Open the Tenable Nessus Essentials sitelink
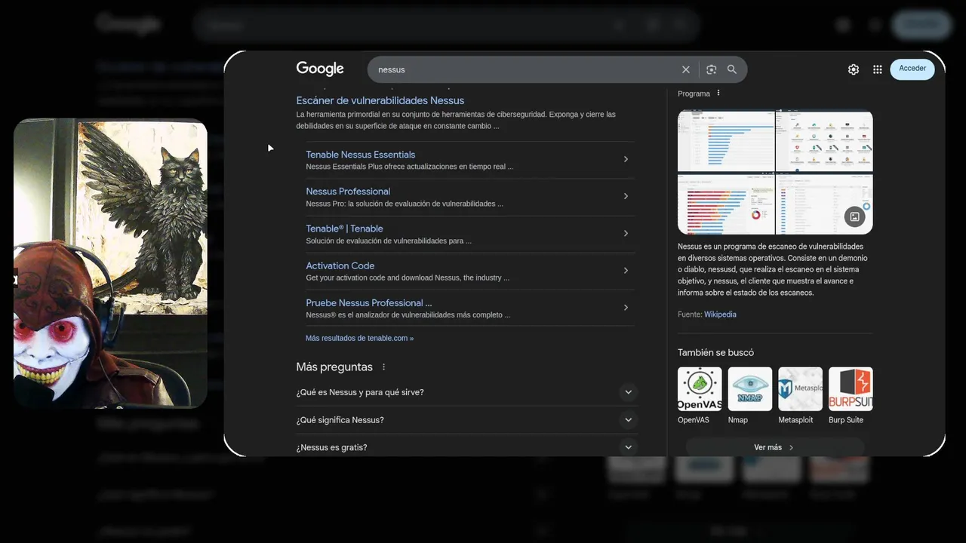 361,155
